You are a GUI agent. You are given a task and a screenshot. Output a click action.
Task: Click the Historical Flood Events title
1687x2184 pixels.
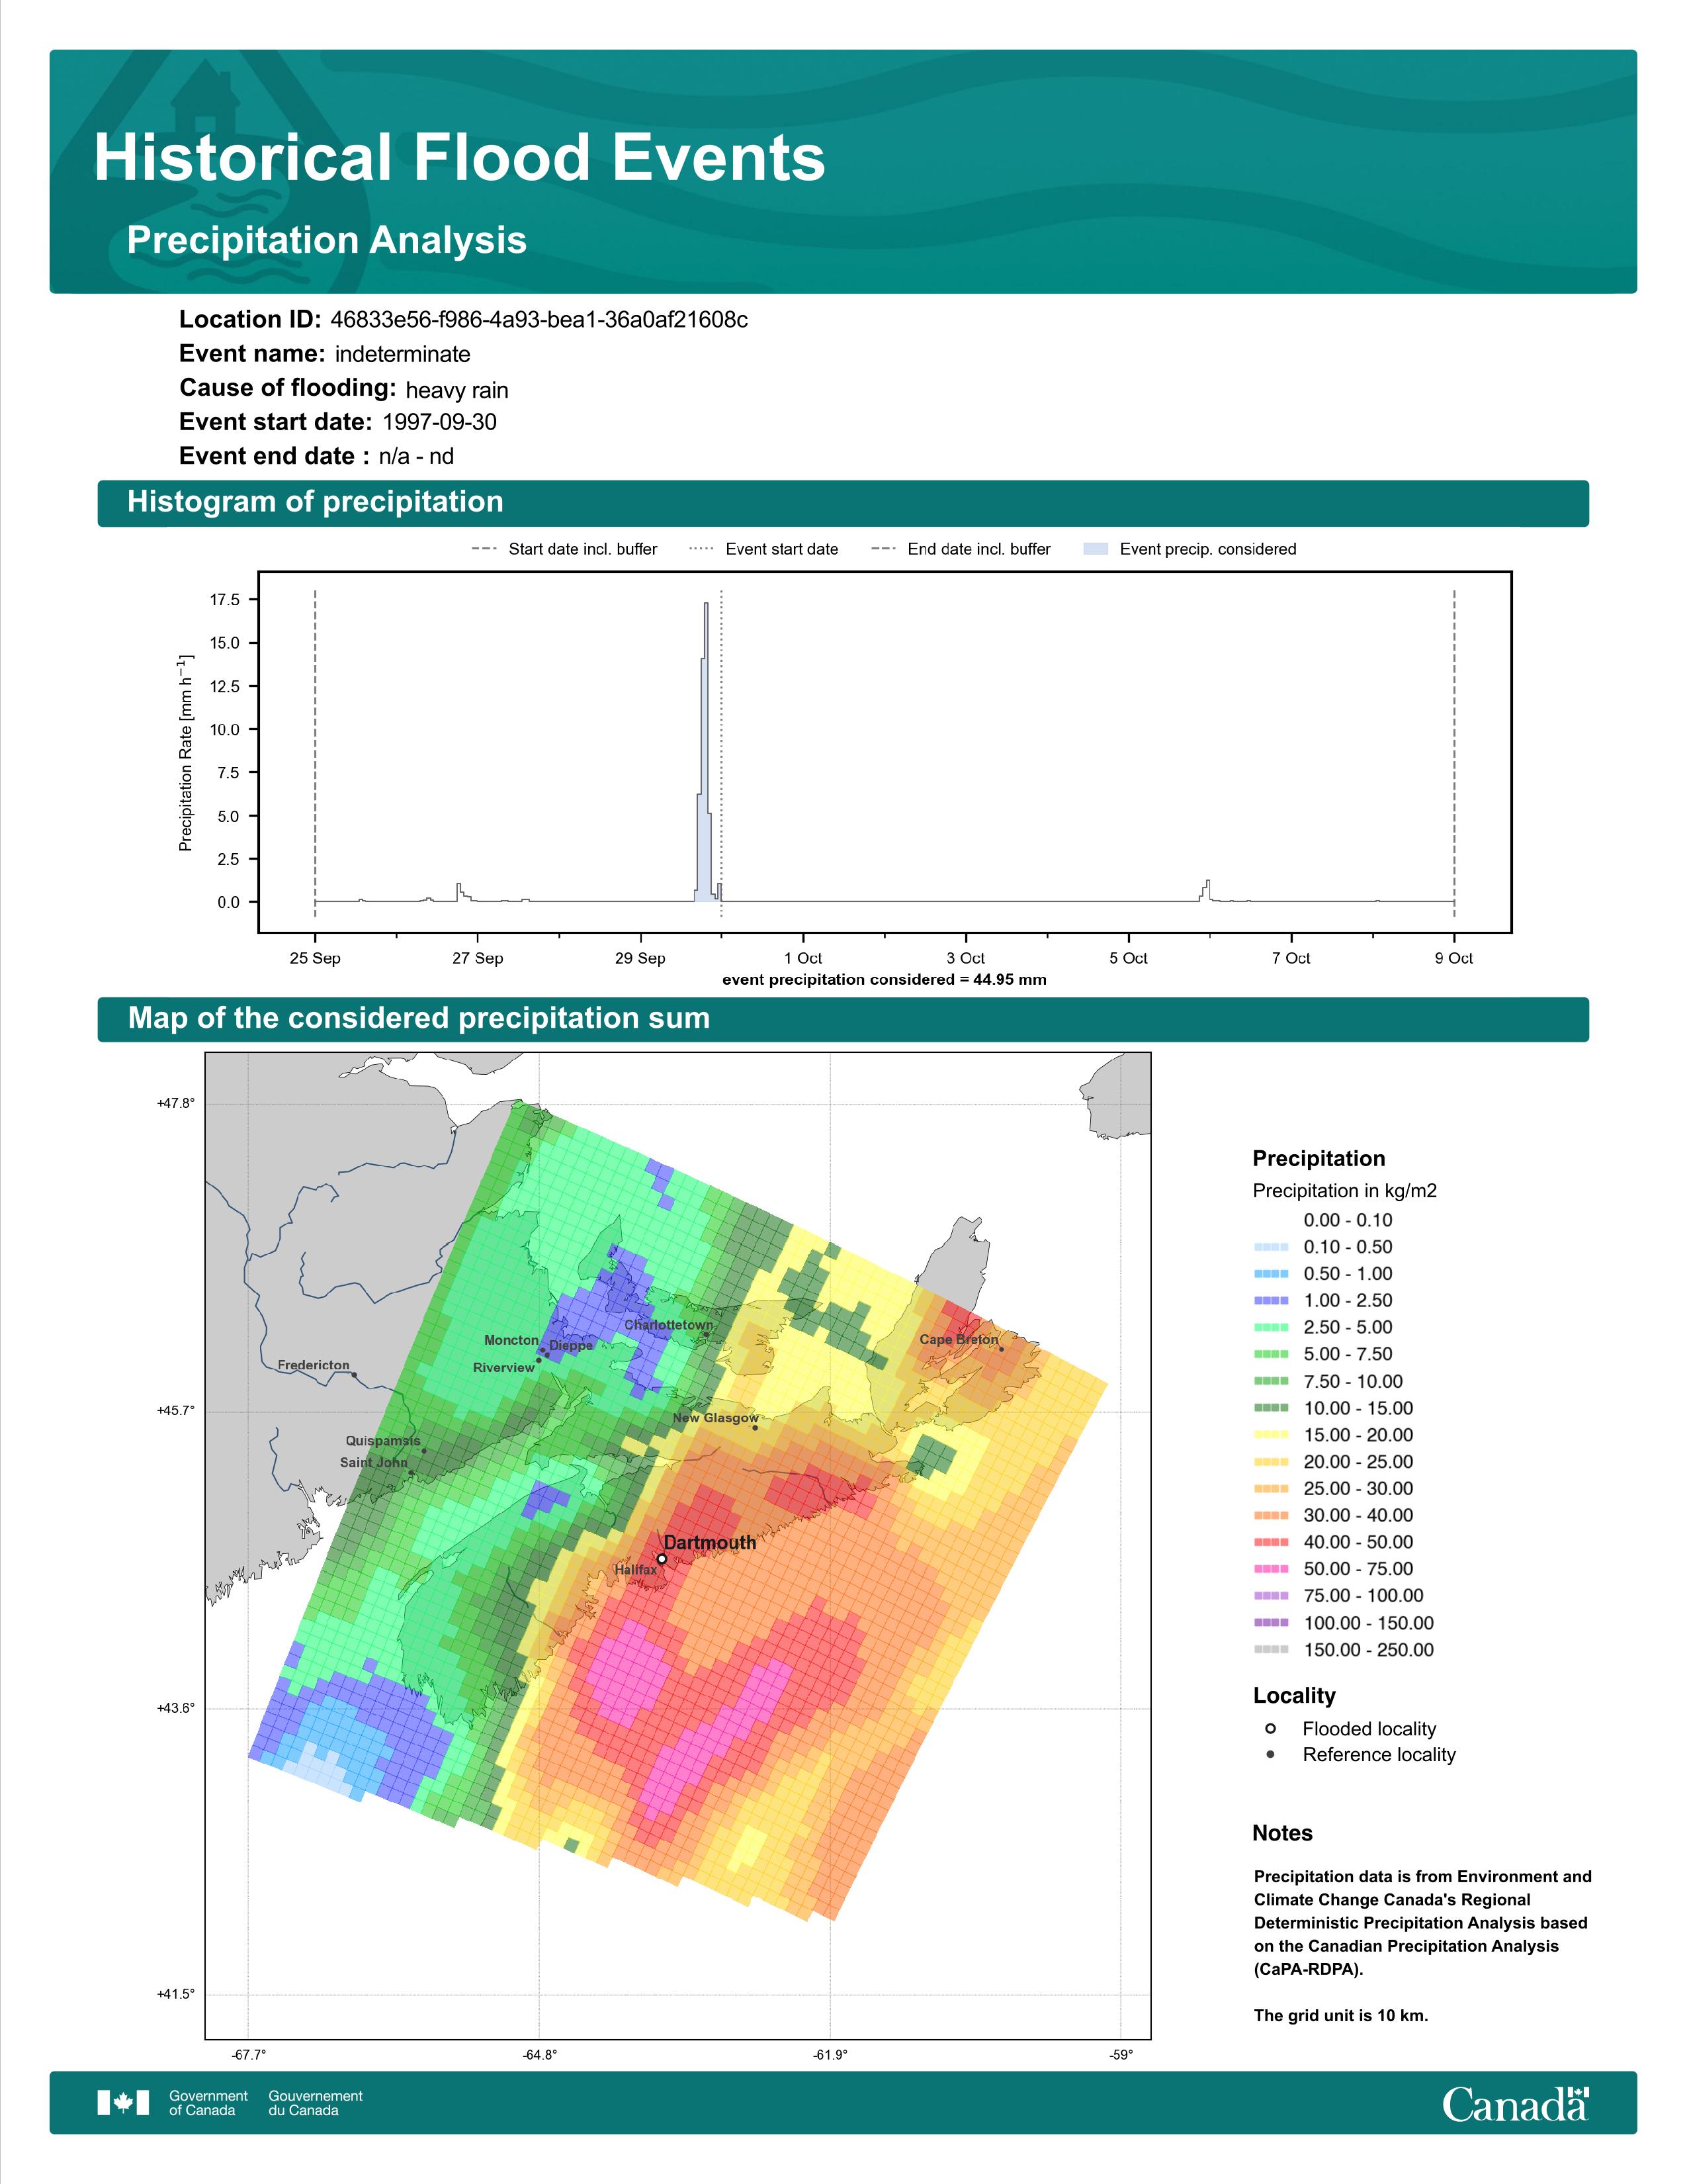tap(460, 158)
